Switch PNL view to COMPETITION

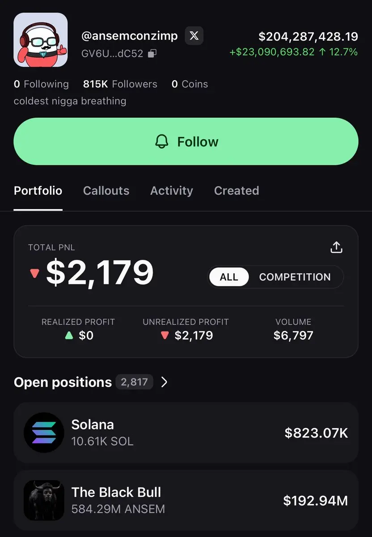pyautogui.click(x=295, y=277)
